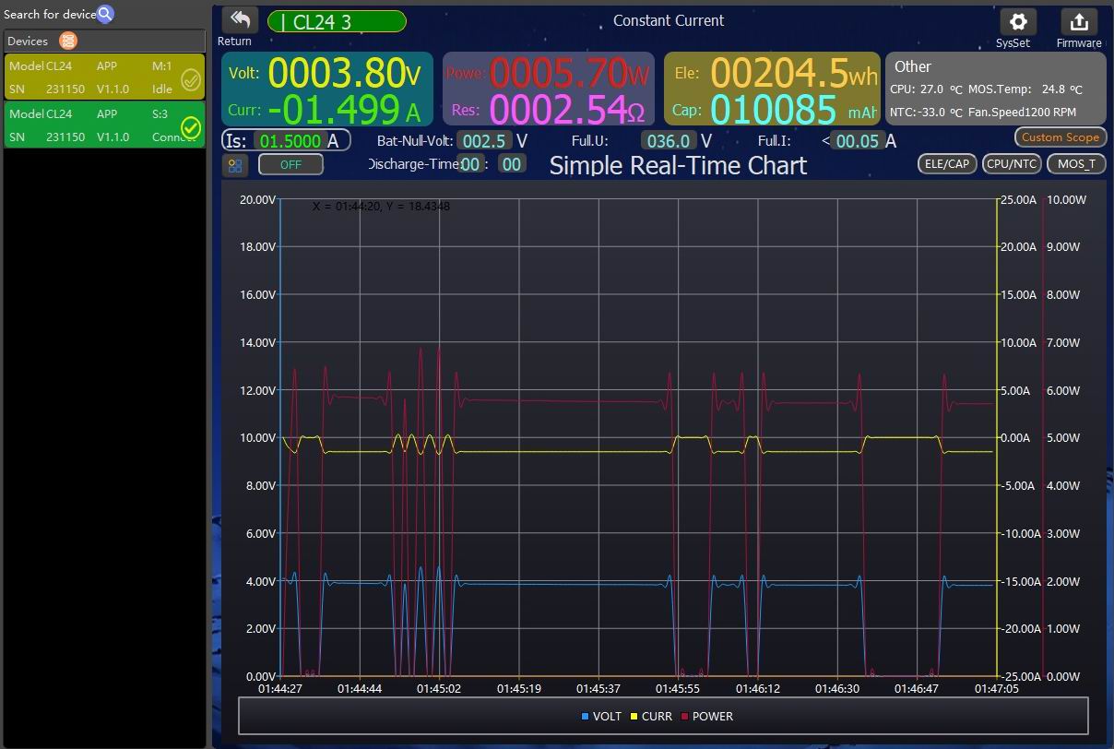Switch chart to CPU/NTC view
The image size is (1114, 749).
[x=1012, y=163]
